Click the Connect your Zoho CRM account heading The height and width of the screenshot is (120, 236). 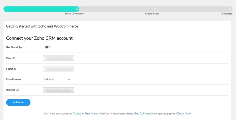point(39,38)
